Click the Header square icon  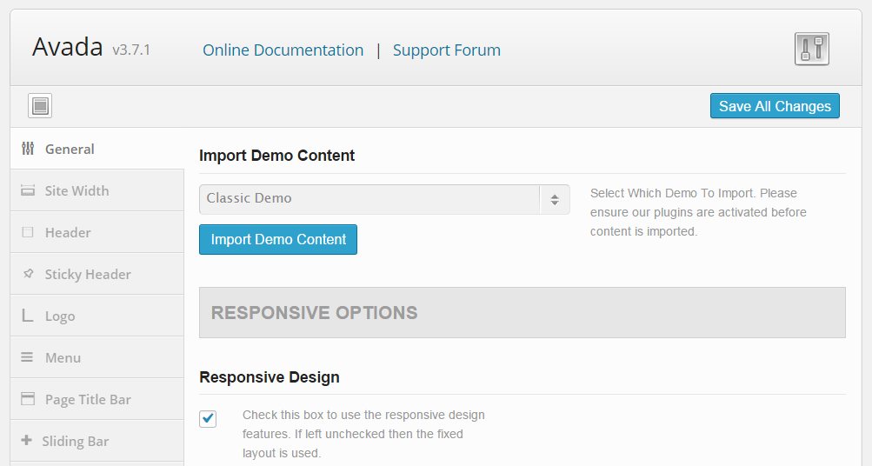click(28, 232)
